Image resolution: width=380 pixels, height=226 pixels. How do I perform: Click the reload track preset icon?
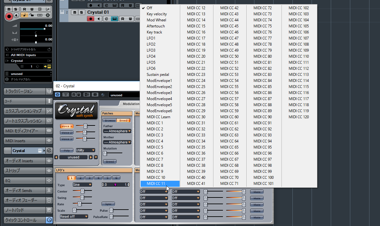pyautogui.click(x=49, y=49)
